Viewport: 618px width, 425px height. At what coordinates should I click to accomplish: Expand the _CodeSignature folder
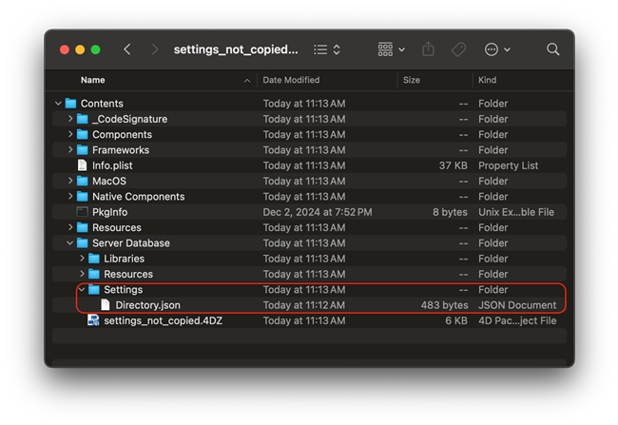tap(70, 119)
